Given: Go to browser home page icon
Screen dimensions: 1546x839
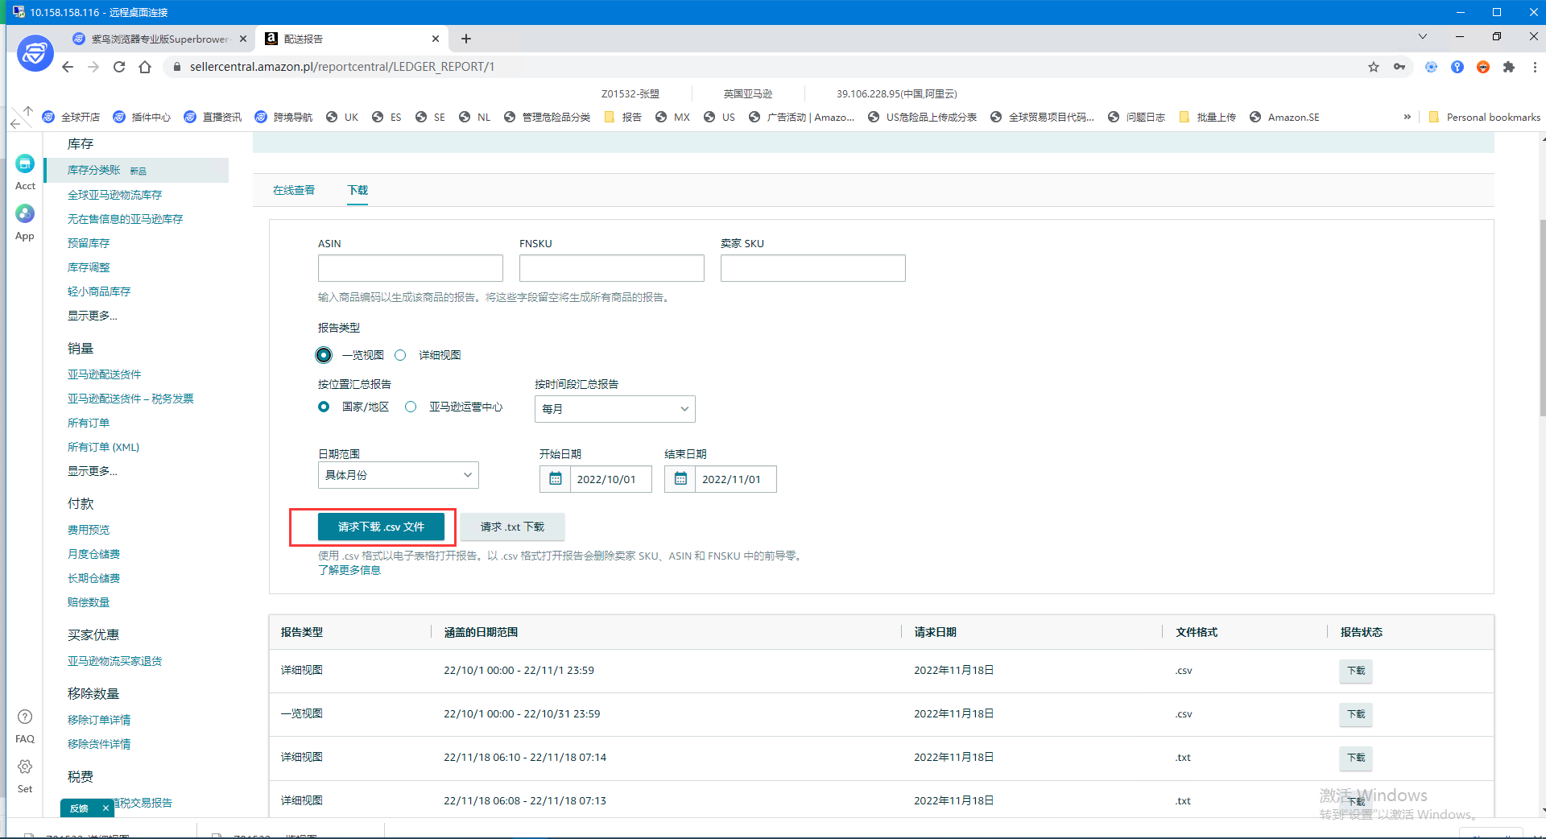Looking at the screenshot, I should (145, 67).
